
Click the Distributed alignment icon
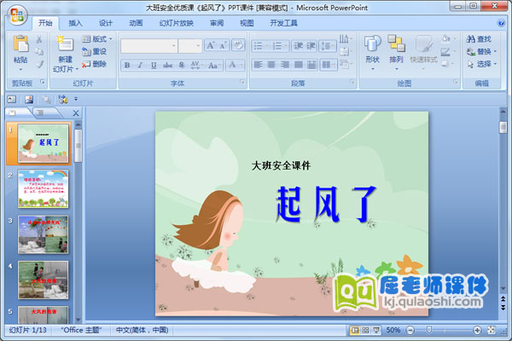[x=311, y=65]
